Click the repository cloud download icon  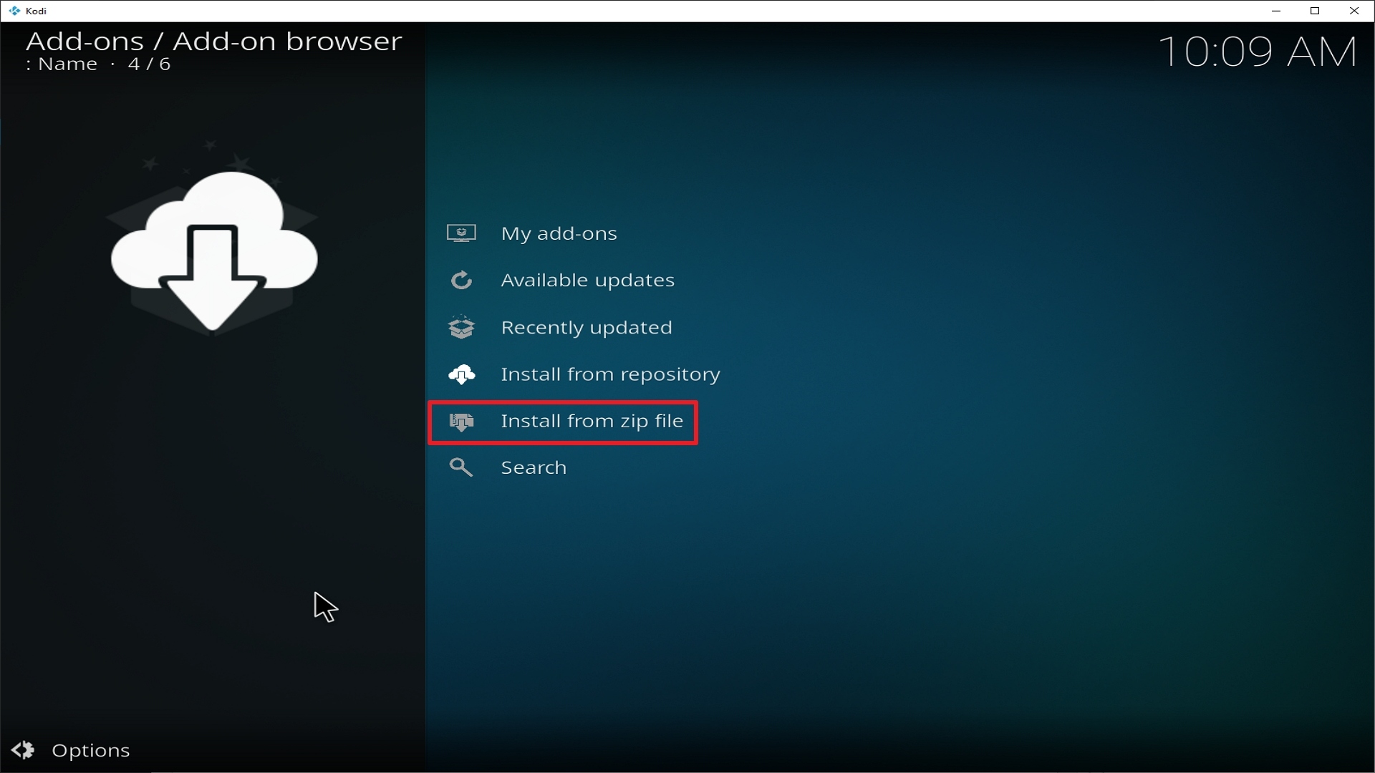[x=461, y=374]
